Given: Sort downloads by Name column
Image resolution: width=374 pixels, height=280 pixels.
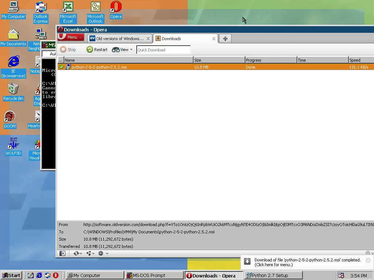Looking at the screenshot, I should [x=129, y=60].
